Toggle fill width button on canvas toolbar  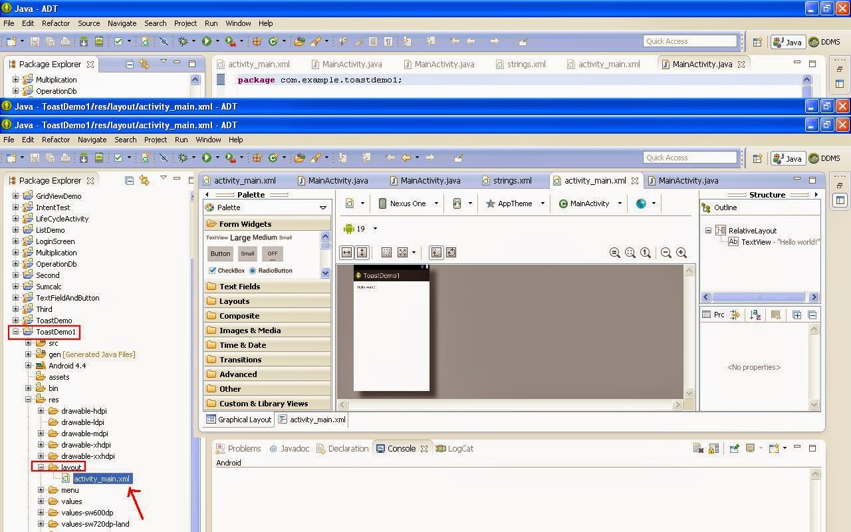pyautogui.click(x=346, y=253)
